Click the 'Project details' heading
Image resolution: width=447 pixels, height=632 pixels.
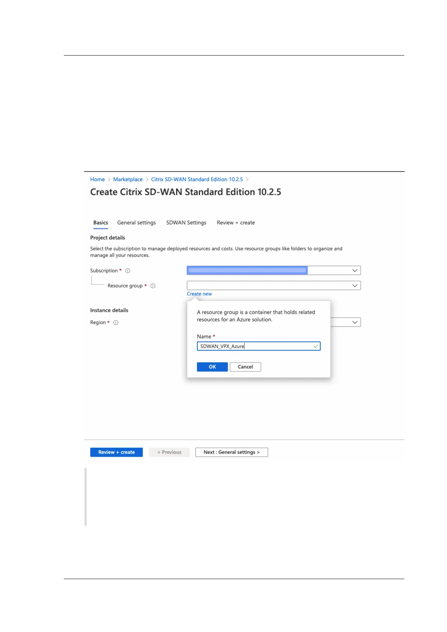108,238
